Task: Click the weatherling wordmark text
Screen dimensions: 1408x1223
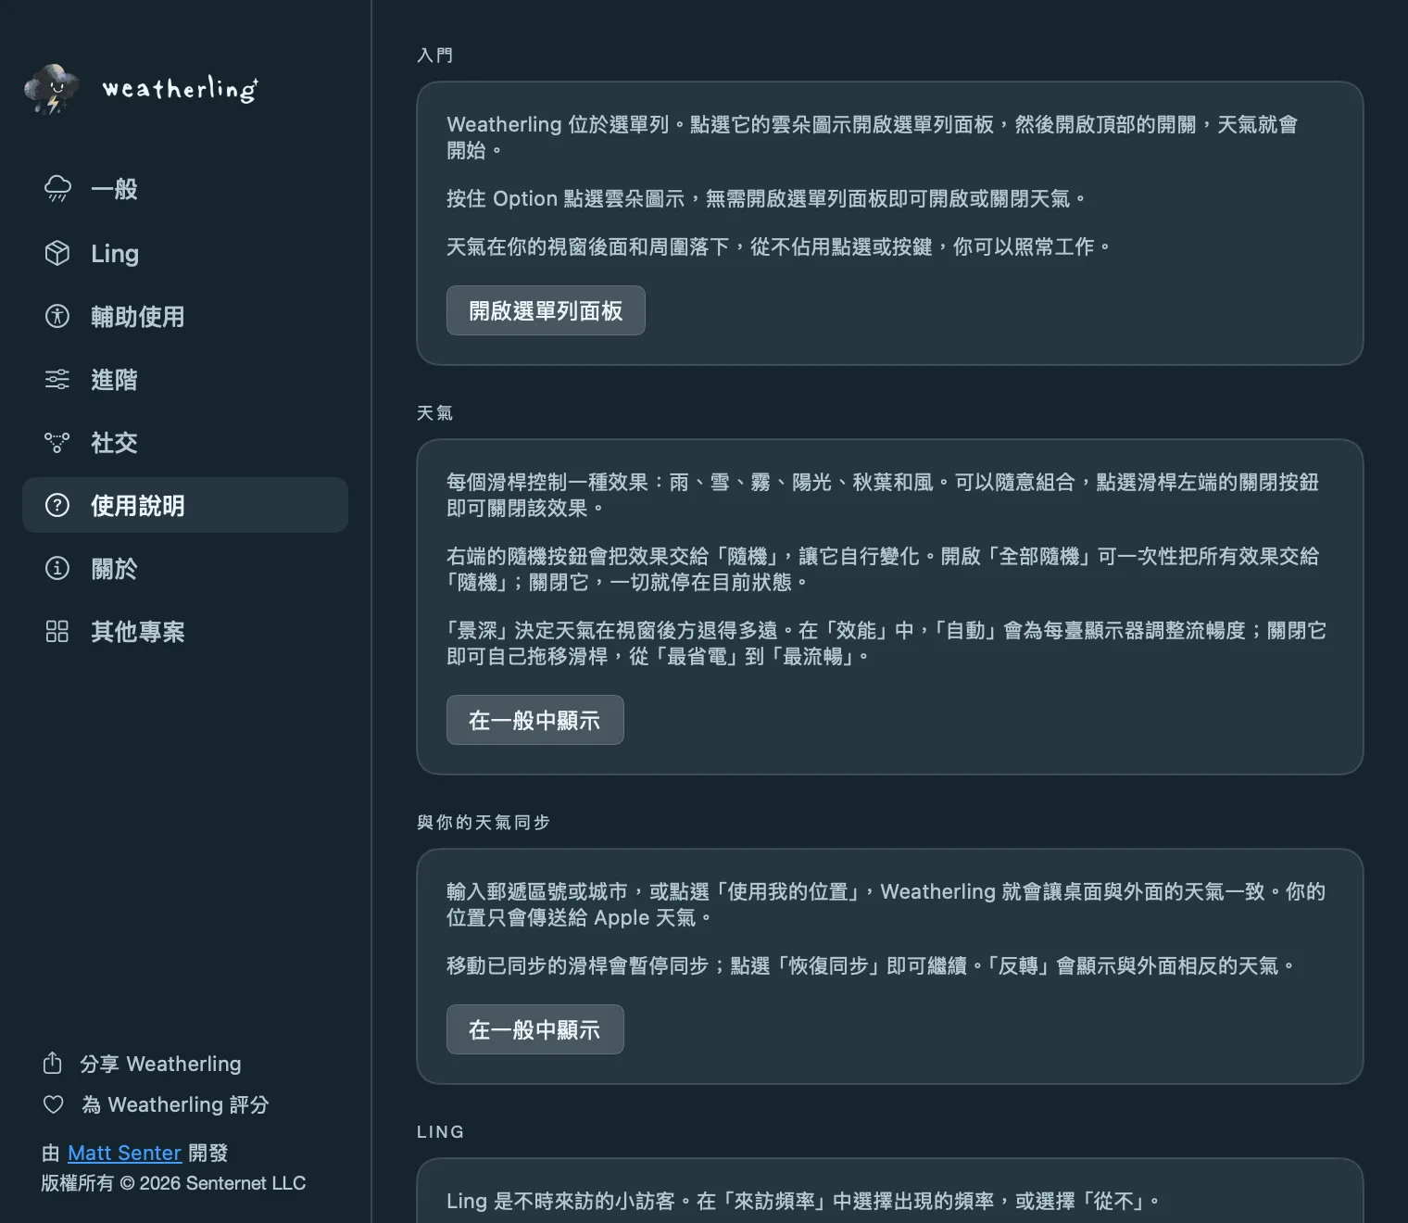Action: [x=180, y=89]
